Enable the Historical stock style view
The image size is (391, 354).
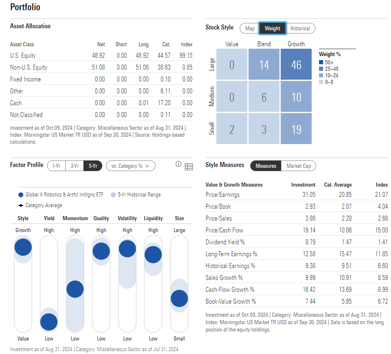(x=301, y=28)
